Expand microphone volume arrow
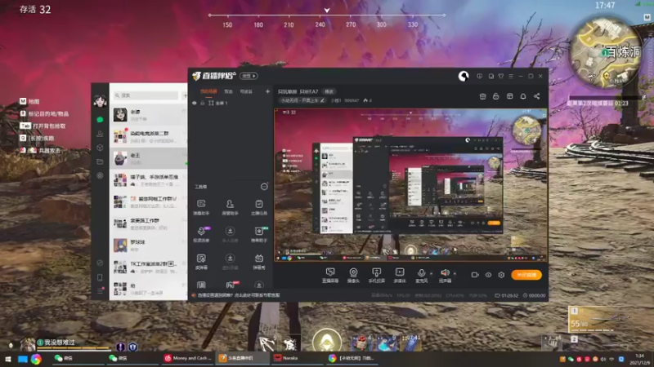The image size is (654, 367). (x=432, y=274)
